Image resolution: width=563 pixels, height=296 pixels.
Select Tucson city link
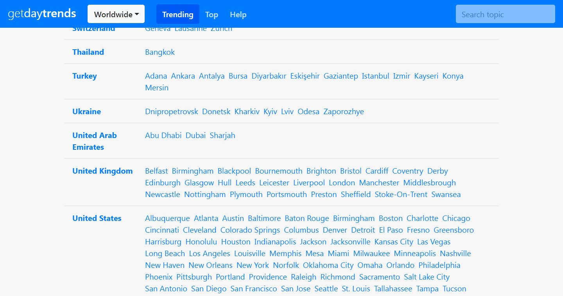[x=454, y=289]
